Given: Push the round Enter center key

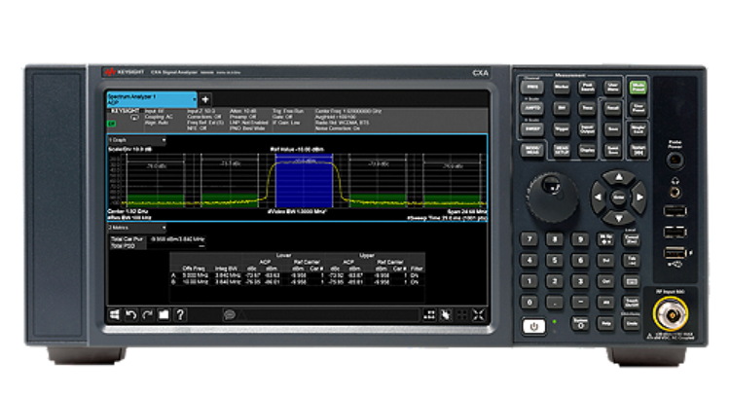Looking at the screenshot, I should coord(618,198).
